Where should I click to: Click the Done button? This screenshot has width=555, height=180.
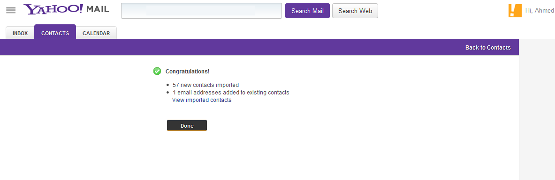187,126
